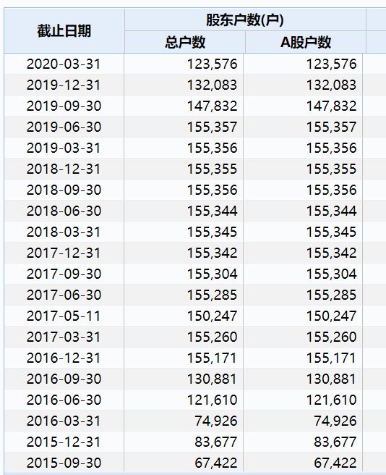Select the 2018-12-31 date cell
This screenshot has width=386, height=475.
pyautogui.click(x=64, y=169)
